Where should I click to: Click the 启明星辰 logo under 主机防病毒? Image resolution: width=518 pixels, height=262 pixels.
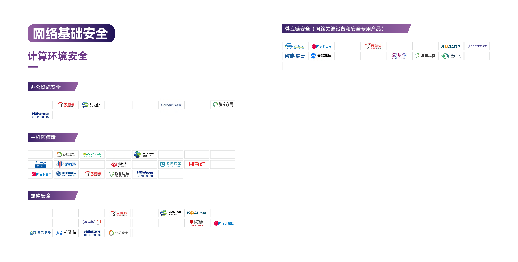[x=40, y=174]
